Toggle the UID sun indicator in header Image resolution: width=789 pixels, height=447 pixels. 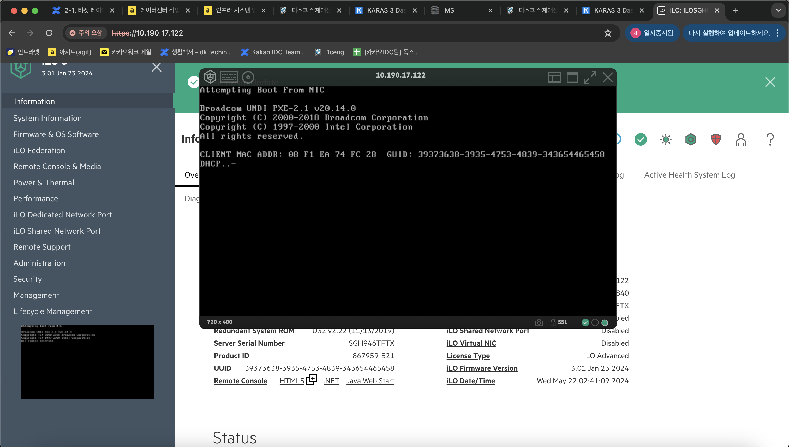666,139
